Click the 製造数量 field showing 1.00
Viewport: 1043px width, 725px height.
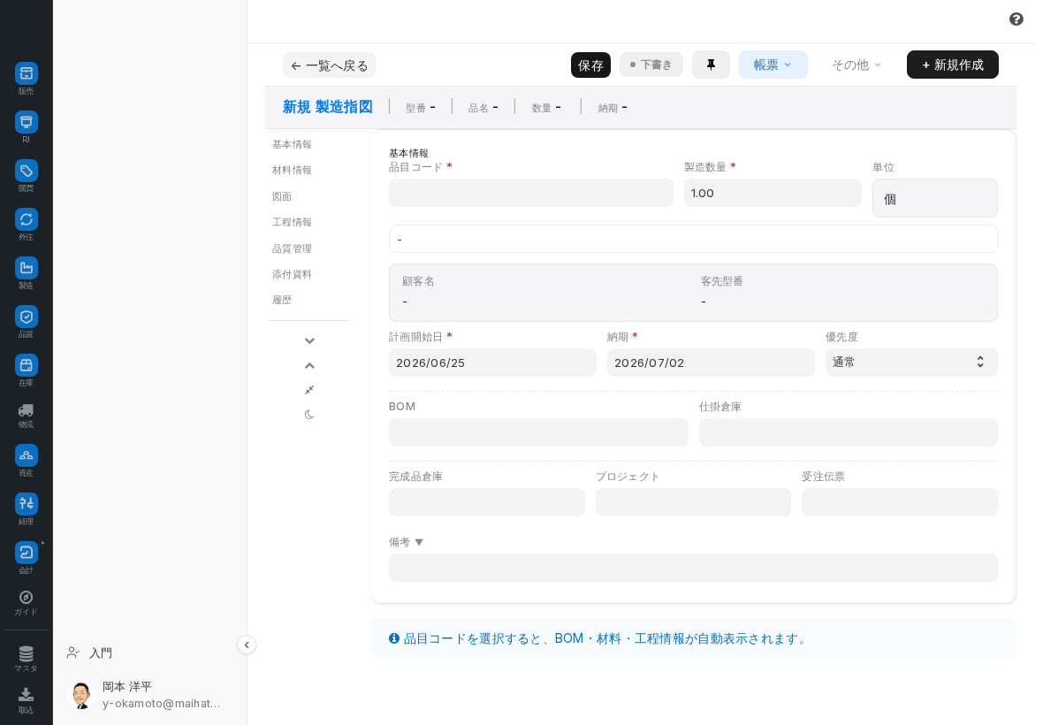(773, 193)
